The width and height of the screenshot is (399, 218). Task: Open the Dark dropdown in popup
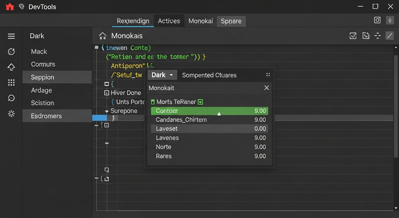pyautogui.click(x=162, y=75)
